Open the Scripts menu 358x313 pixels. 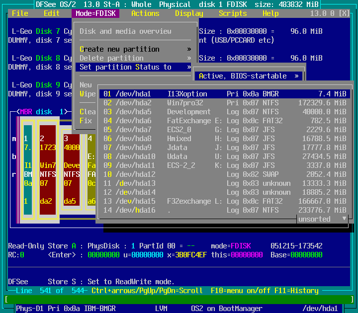(x=233, y=13)
